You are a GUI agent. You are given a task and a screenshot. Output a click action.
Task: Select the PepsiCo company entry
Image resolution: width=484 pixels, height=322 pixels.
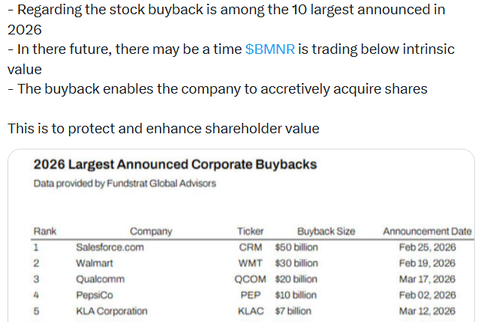(x=95, y=295)
